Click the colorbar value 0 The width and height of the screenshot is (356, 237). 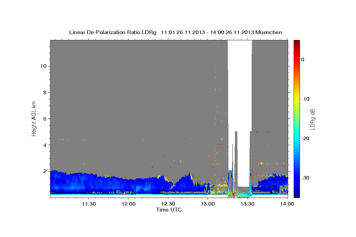pos(303,60)
